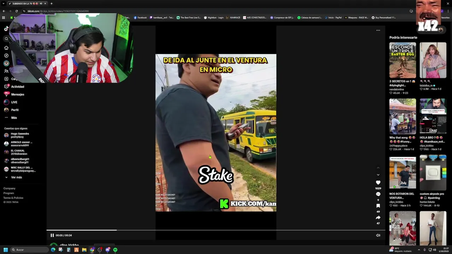Screen dimensions: 452x254
Task: Open the Program footer link
Action: (x=9, y=193)
